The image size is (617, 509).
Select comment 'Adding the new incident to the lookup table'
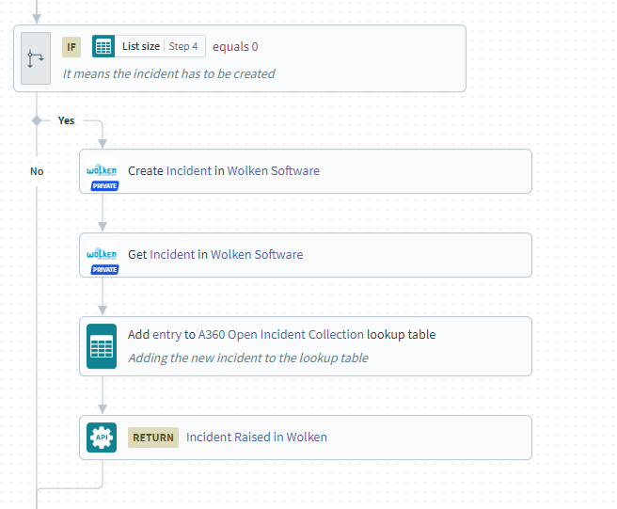tap(248, 358)
